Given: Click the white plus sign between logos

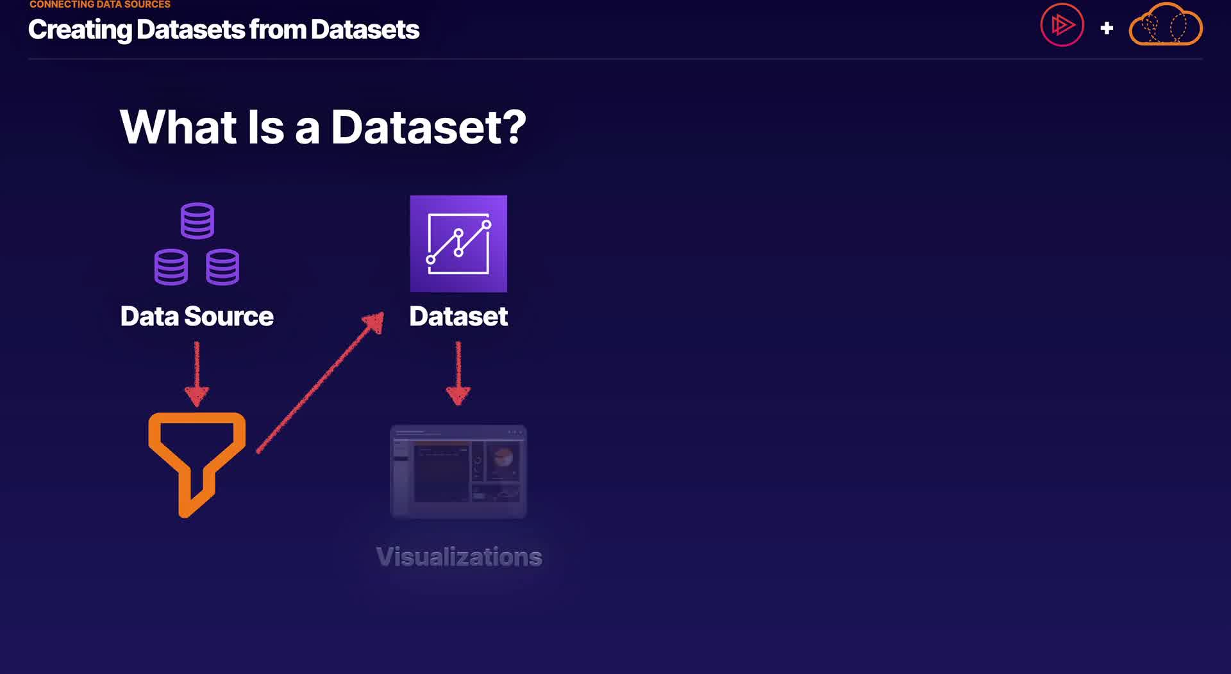Looking at the screenshot, I should [x=1107, y=28].
